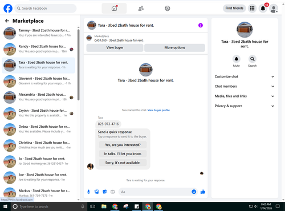The height and width of the screenshot is (211, 285).
Task: Search in conversation magnifier icon
Action: click(x=253, y=59)
